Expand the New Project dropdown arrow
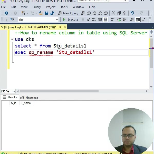This screenshot has width=154, height=154. point(28,13)
